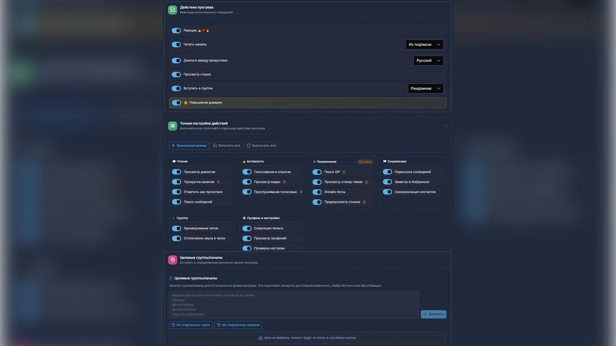Viewport: 616px width, 346px height.
Task: Click the username or links textarea
Action: point(294,305)
